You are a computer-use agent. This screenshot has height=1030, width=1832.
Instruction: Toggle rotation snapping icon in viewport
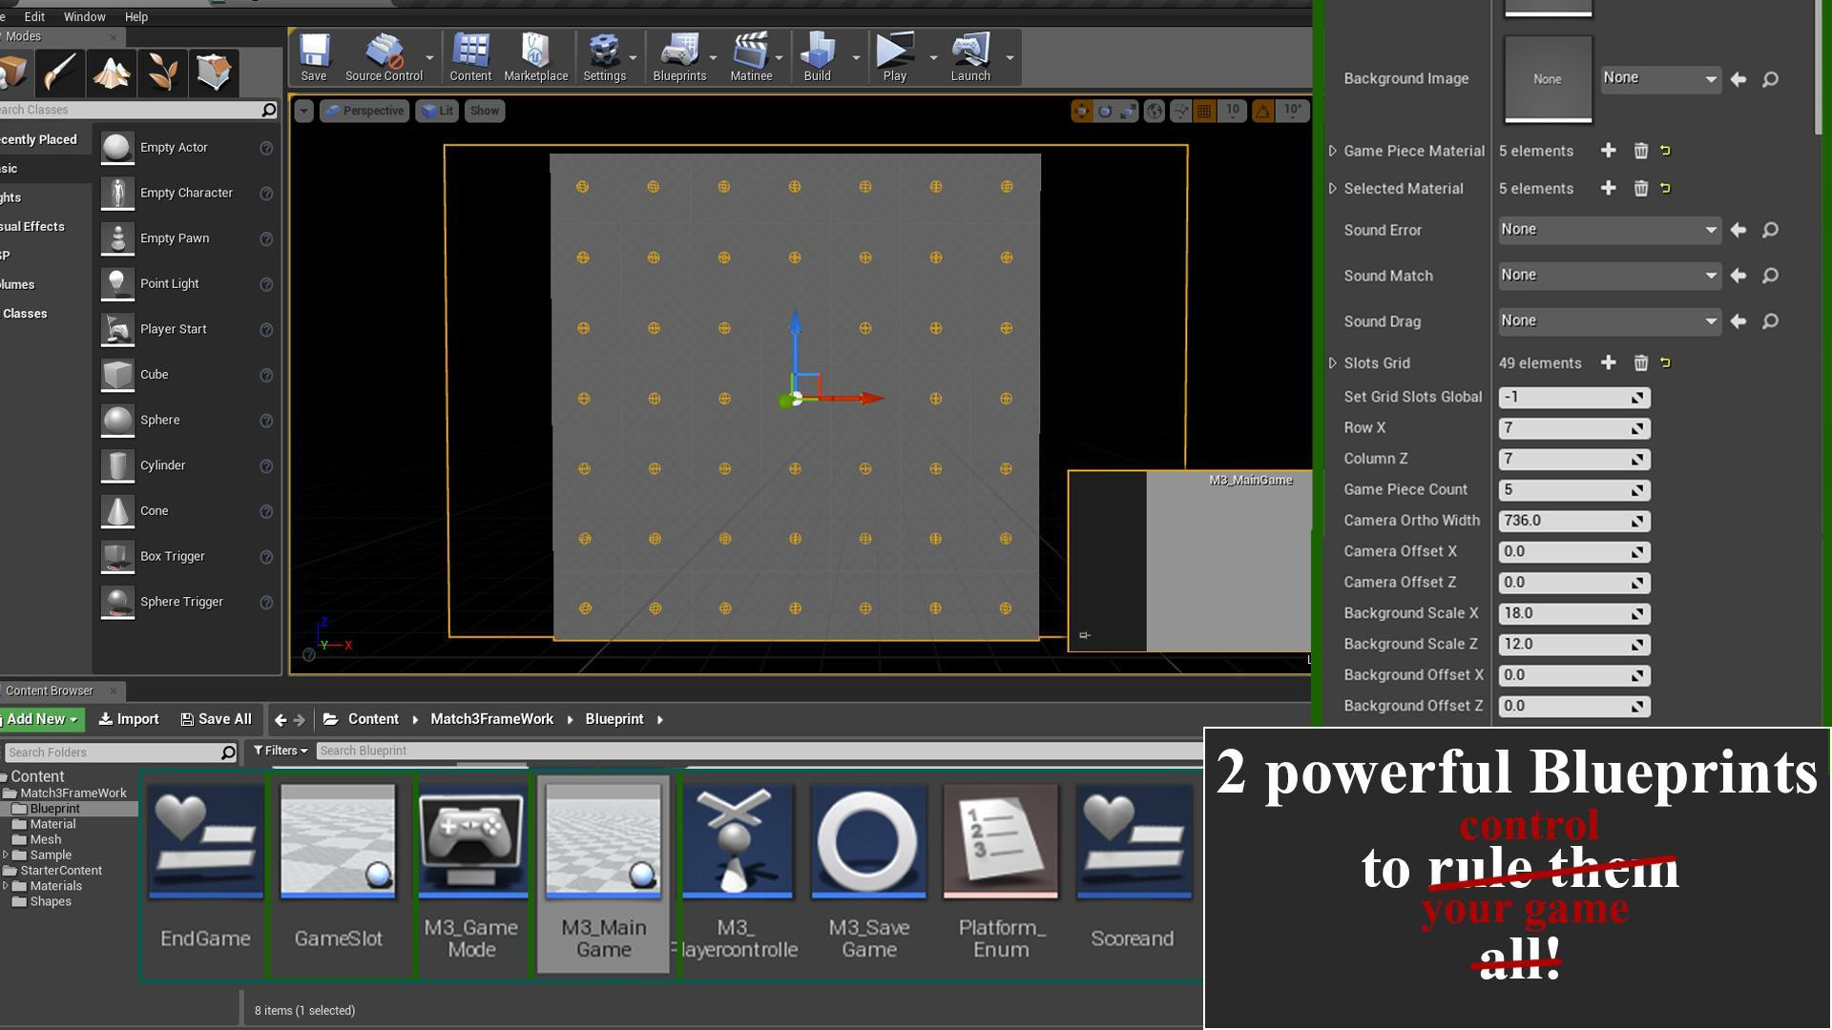click(x=1262, y=112)
